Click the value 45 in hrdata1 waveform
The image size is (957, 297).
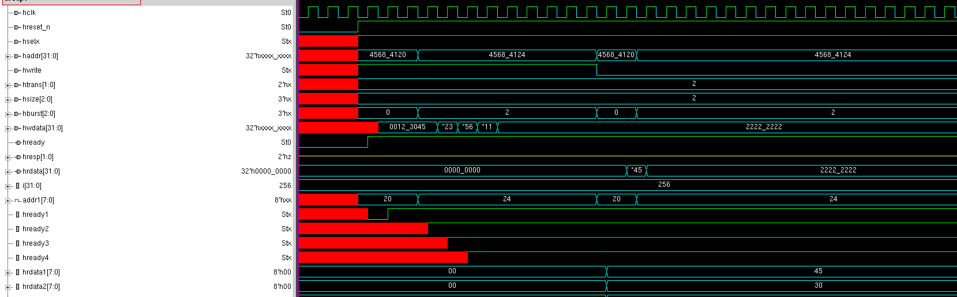[818, 271]
